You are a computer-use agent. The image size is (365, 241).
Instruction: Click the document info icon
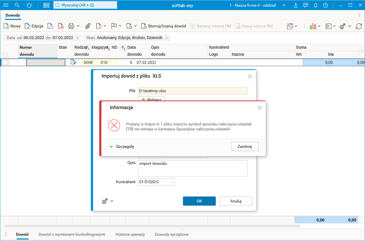coord(50,26)
